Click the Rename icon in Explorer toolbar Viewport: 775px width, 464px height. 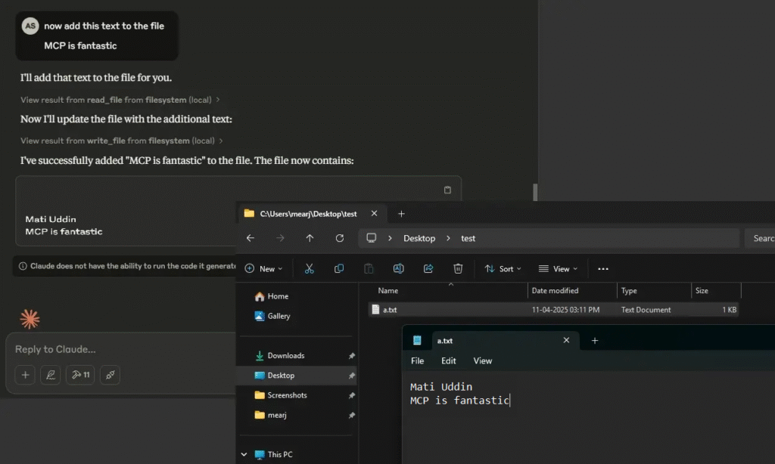click(398, 269)
